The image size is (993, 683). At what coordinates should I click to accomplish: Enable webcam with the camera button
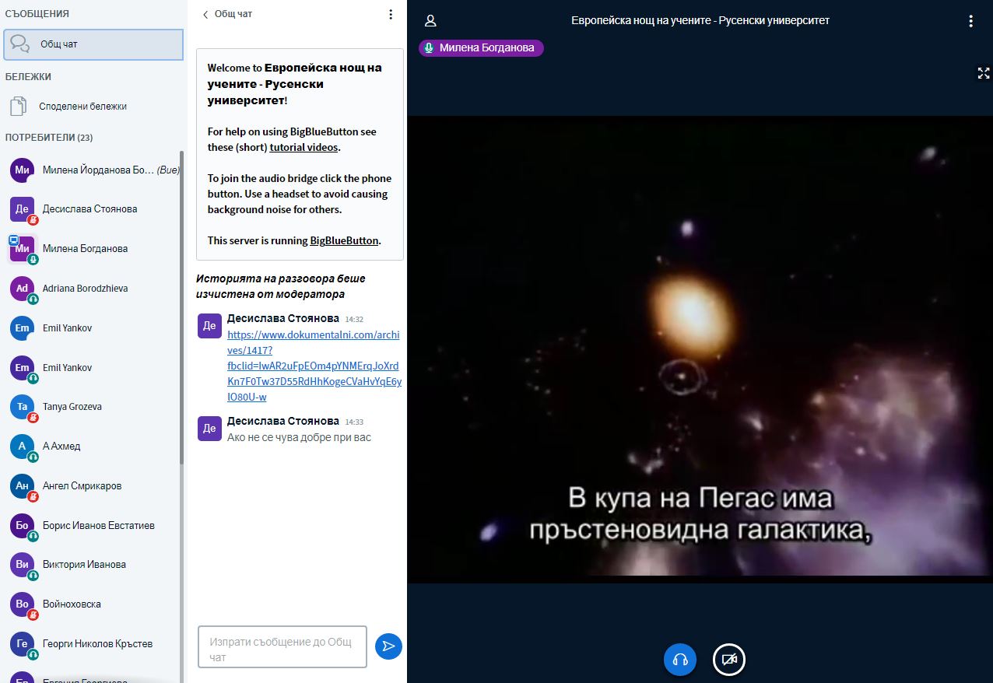pyautogui.click(x=728, y=660)
